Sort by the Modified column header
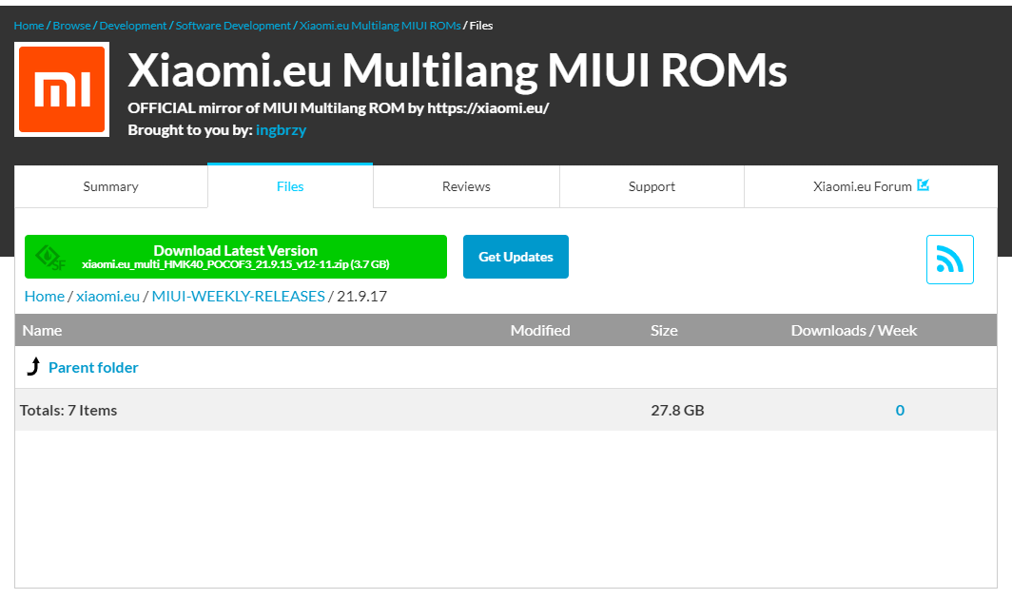 click(x=540, y=331)
